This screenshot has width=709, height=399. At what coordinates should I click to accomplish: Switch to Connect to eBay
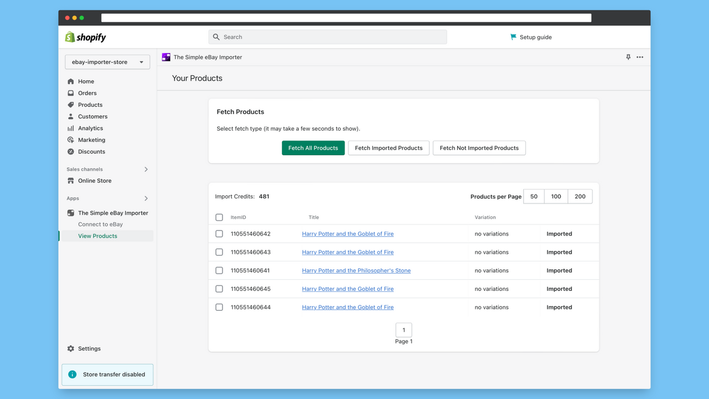pyautogui.click(x=100, y=224)
